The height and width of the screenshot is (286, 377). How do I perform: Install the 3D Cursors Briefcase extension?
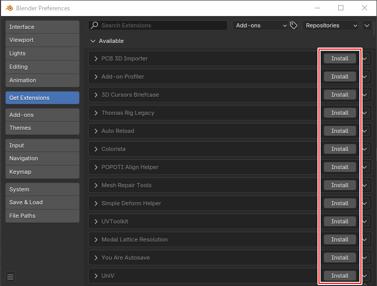(x=340, y=95)
